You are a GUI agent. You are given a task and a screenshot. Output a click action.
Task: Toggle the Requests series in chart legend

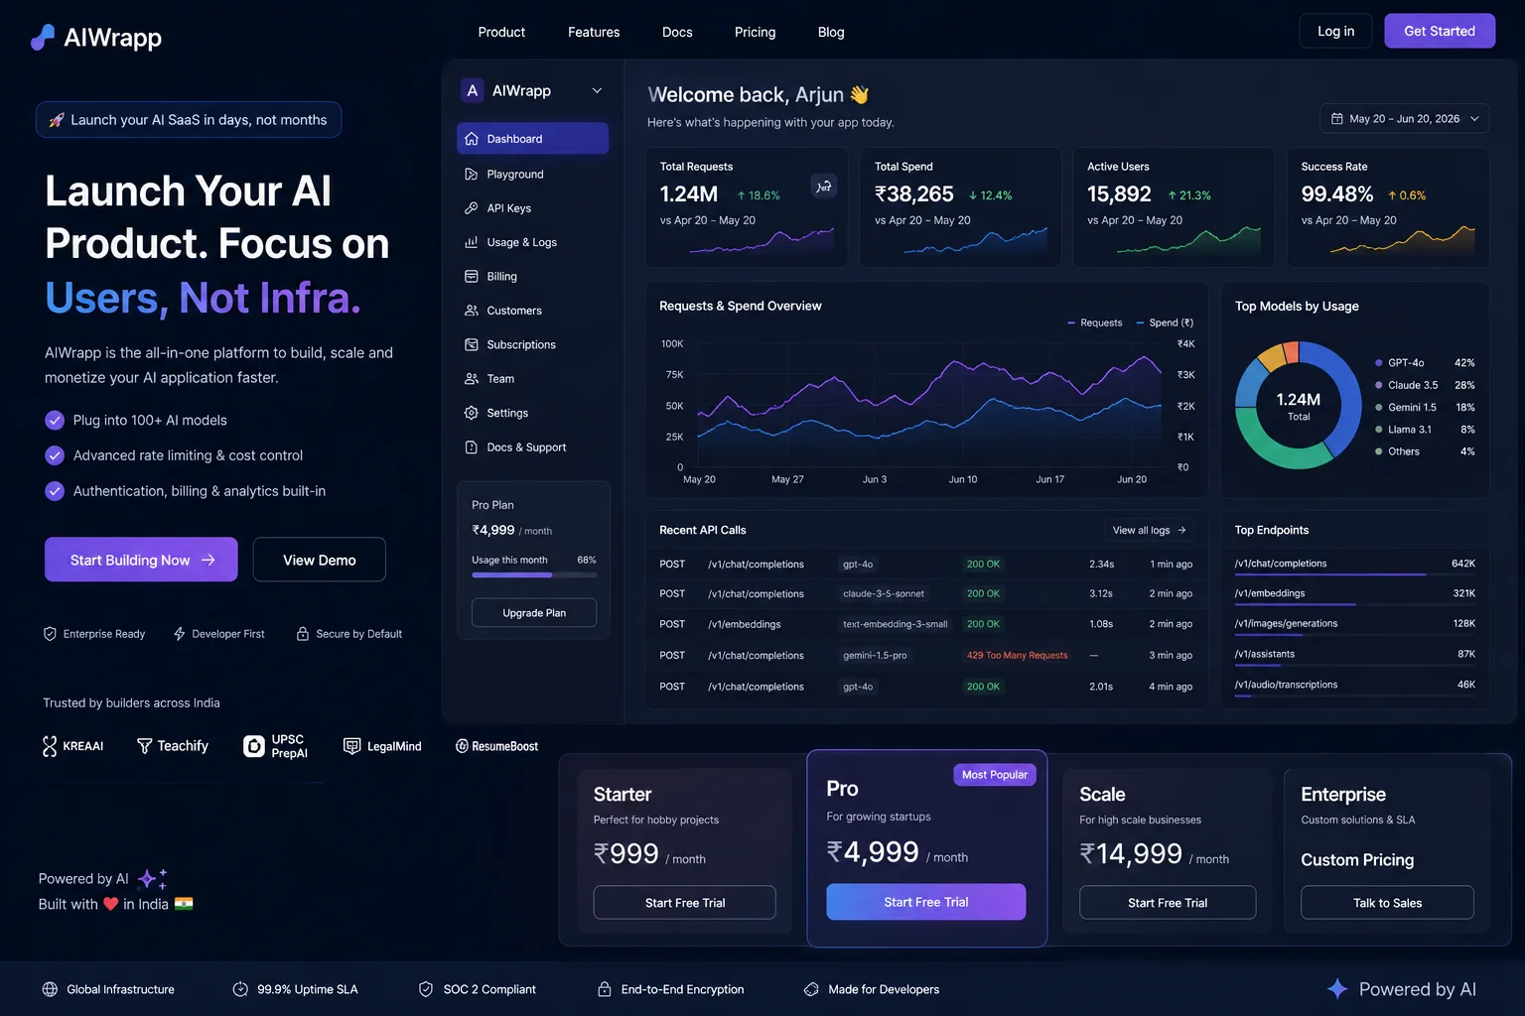1094,322
